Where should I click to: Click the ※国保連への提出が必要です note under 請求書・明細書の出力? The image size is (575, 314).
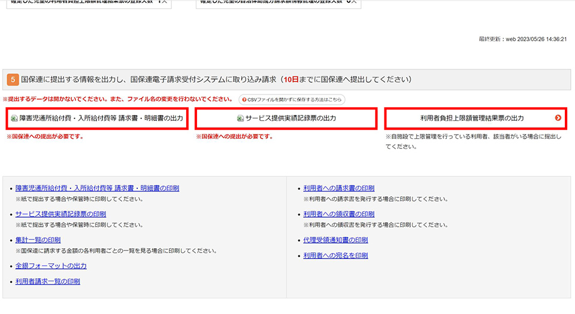tap(46, 136)
